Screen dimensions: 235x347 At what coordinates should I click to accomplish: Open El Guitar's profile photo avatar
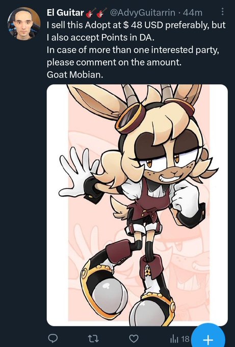point(24,23)
